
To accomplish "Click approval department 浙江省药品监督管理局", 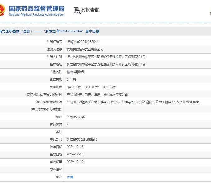I will click(x=82, y=139).
